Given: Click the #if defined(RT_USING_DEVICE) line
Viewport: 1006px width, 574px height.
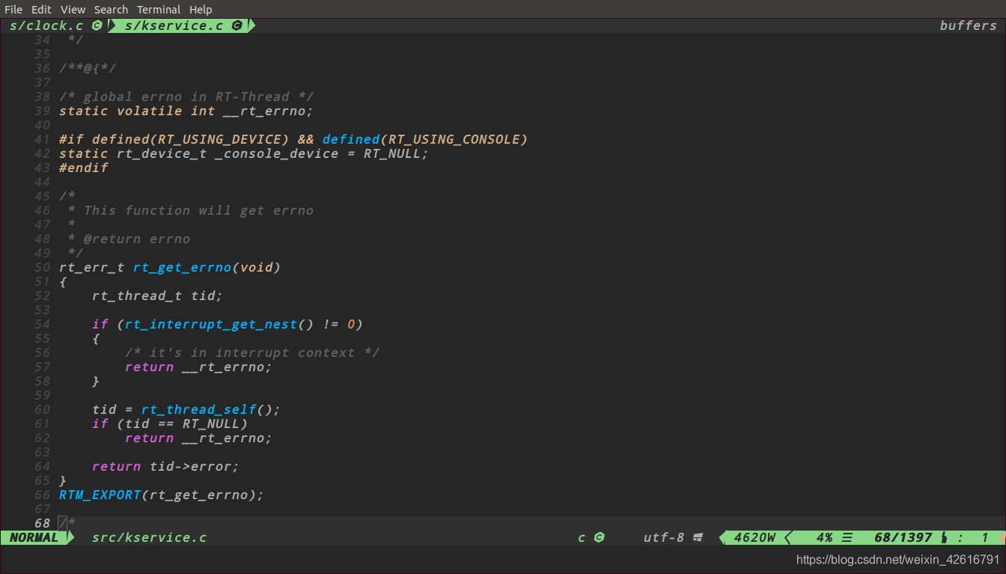Looking at the screenshot, I should pos(293,139).
